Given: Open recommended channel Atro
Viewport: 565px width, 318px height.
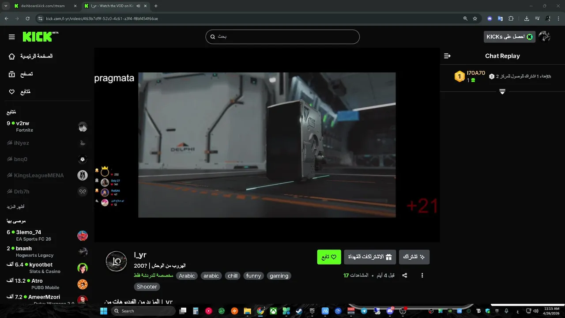Looking at the screenshot, I should coord(47,284).
